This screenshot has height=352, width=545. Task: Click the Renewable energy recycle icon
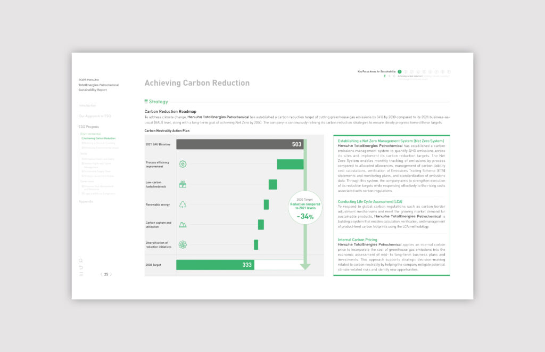coord(183,204)
